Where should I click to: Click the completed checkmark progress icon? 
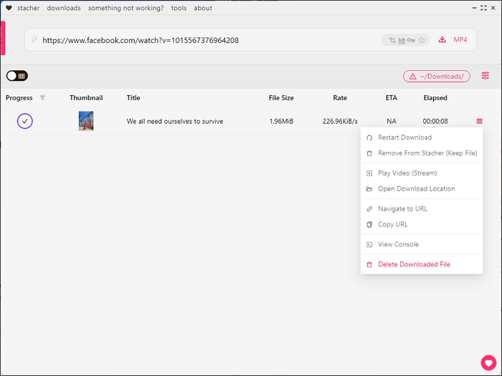point(25,122)
